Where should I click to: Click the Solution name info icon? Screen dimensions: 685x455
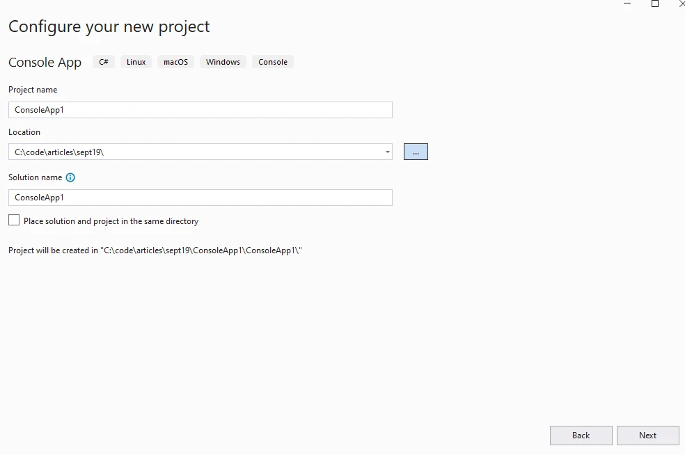click(70, 177)
